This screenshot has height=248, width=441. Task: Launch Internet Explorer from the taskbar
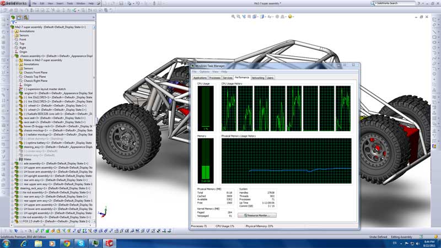25,242
